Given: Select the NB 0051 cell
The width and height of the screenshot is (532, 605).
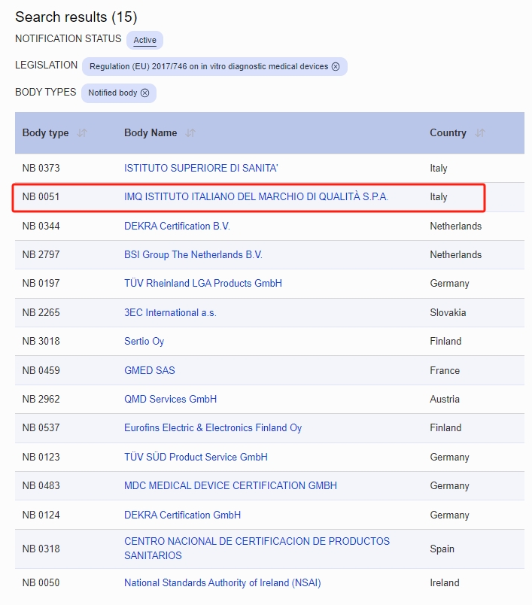Looking at the screenshot, I should [41, 197].
